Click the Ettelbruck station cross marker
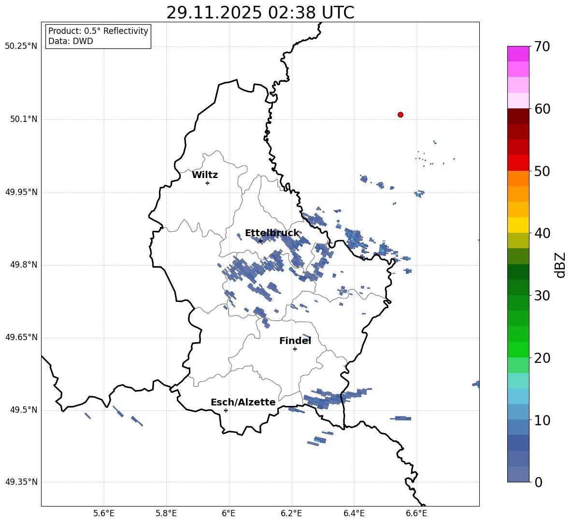 pyautogui.click(x=260, y=241)
